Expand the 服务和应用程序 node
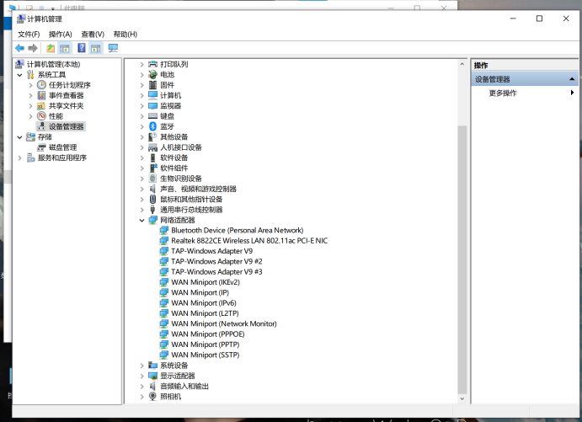 (x=20, y=158)
